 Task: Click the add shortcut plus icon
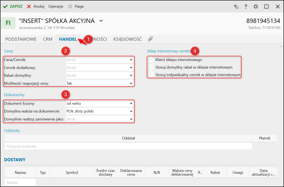pos(236,7)
